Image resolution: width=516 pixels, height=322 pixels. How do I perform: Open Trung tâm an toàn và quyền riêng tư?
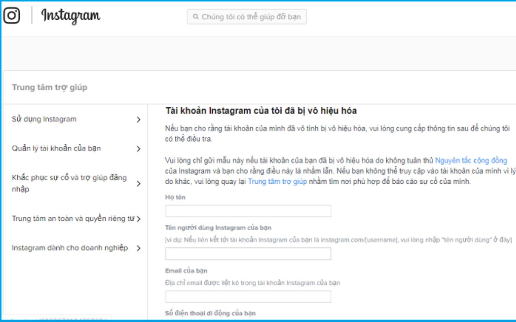[73, 219]
